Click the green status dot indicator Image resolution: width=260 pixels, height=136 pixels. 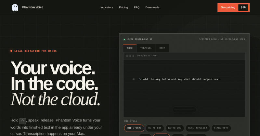click(124, 40)
